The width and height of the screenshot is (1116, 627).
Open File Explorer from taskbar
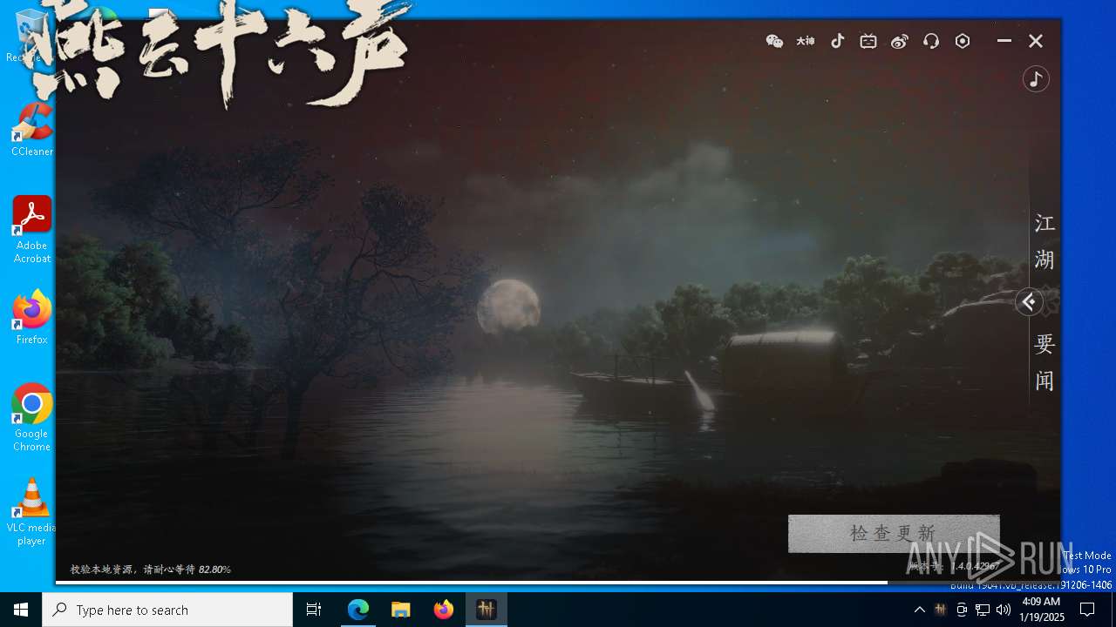[x=401, y=610]
